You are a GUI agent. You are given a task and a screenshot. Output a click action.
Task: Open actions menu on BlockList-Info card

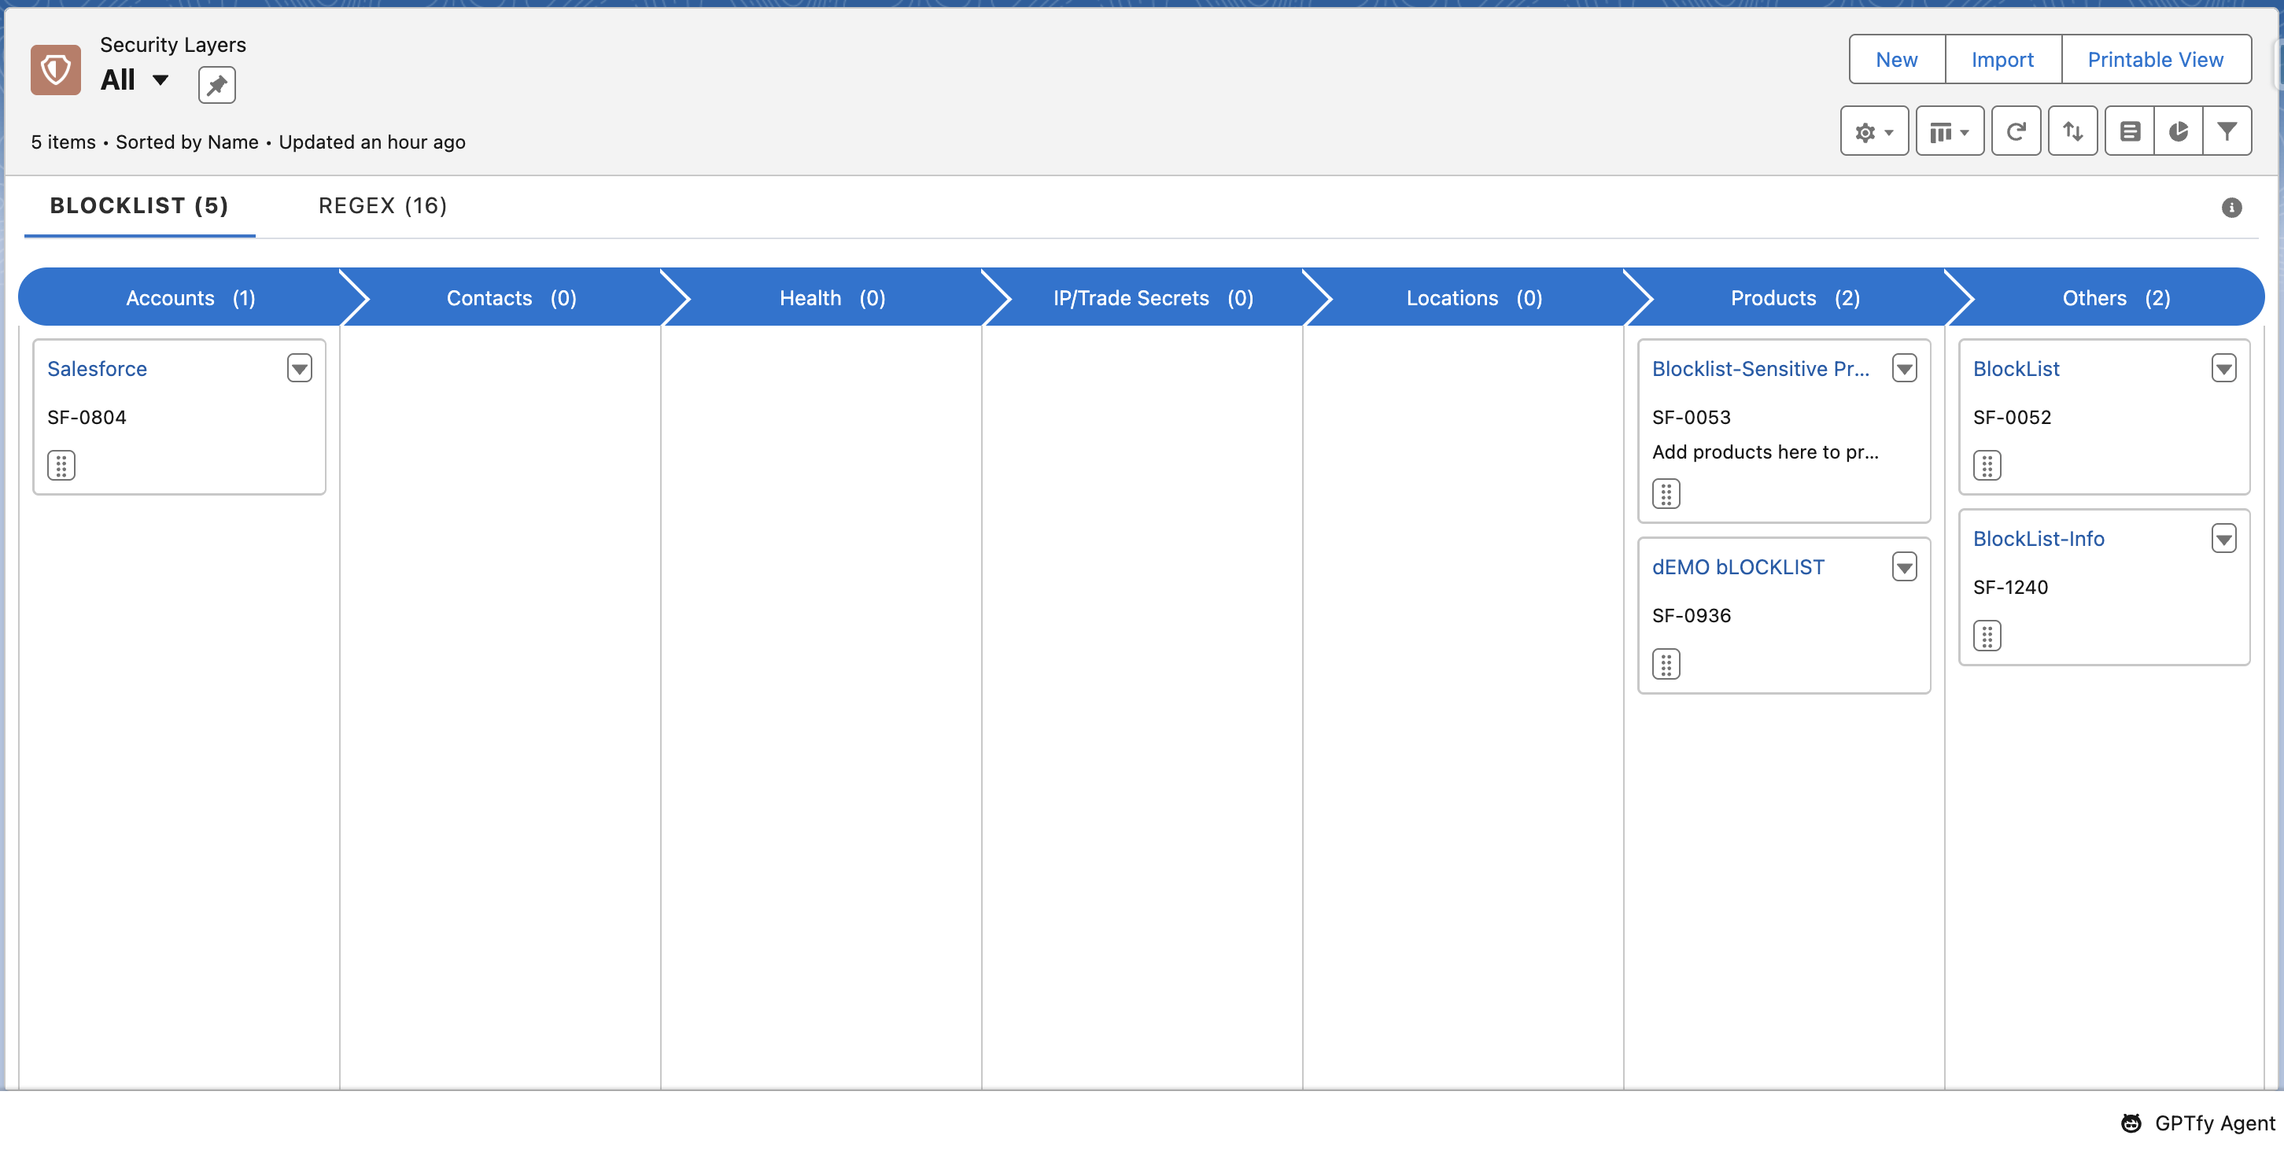pyautogui.click(x=2223, y=539)
